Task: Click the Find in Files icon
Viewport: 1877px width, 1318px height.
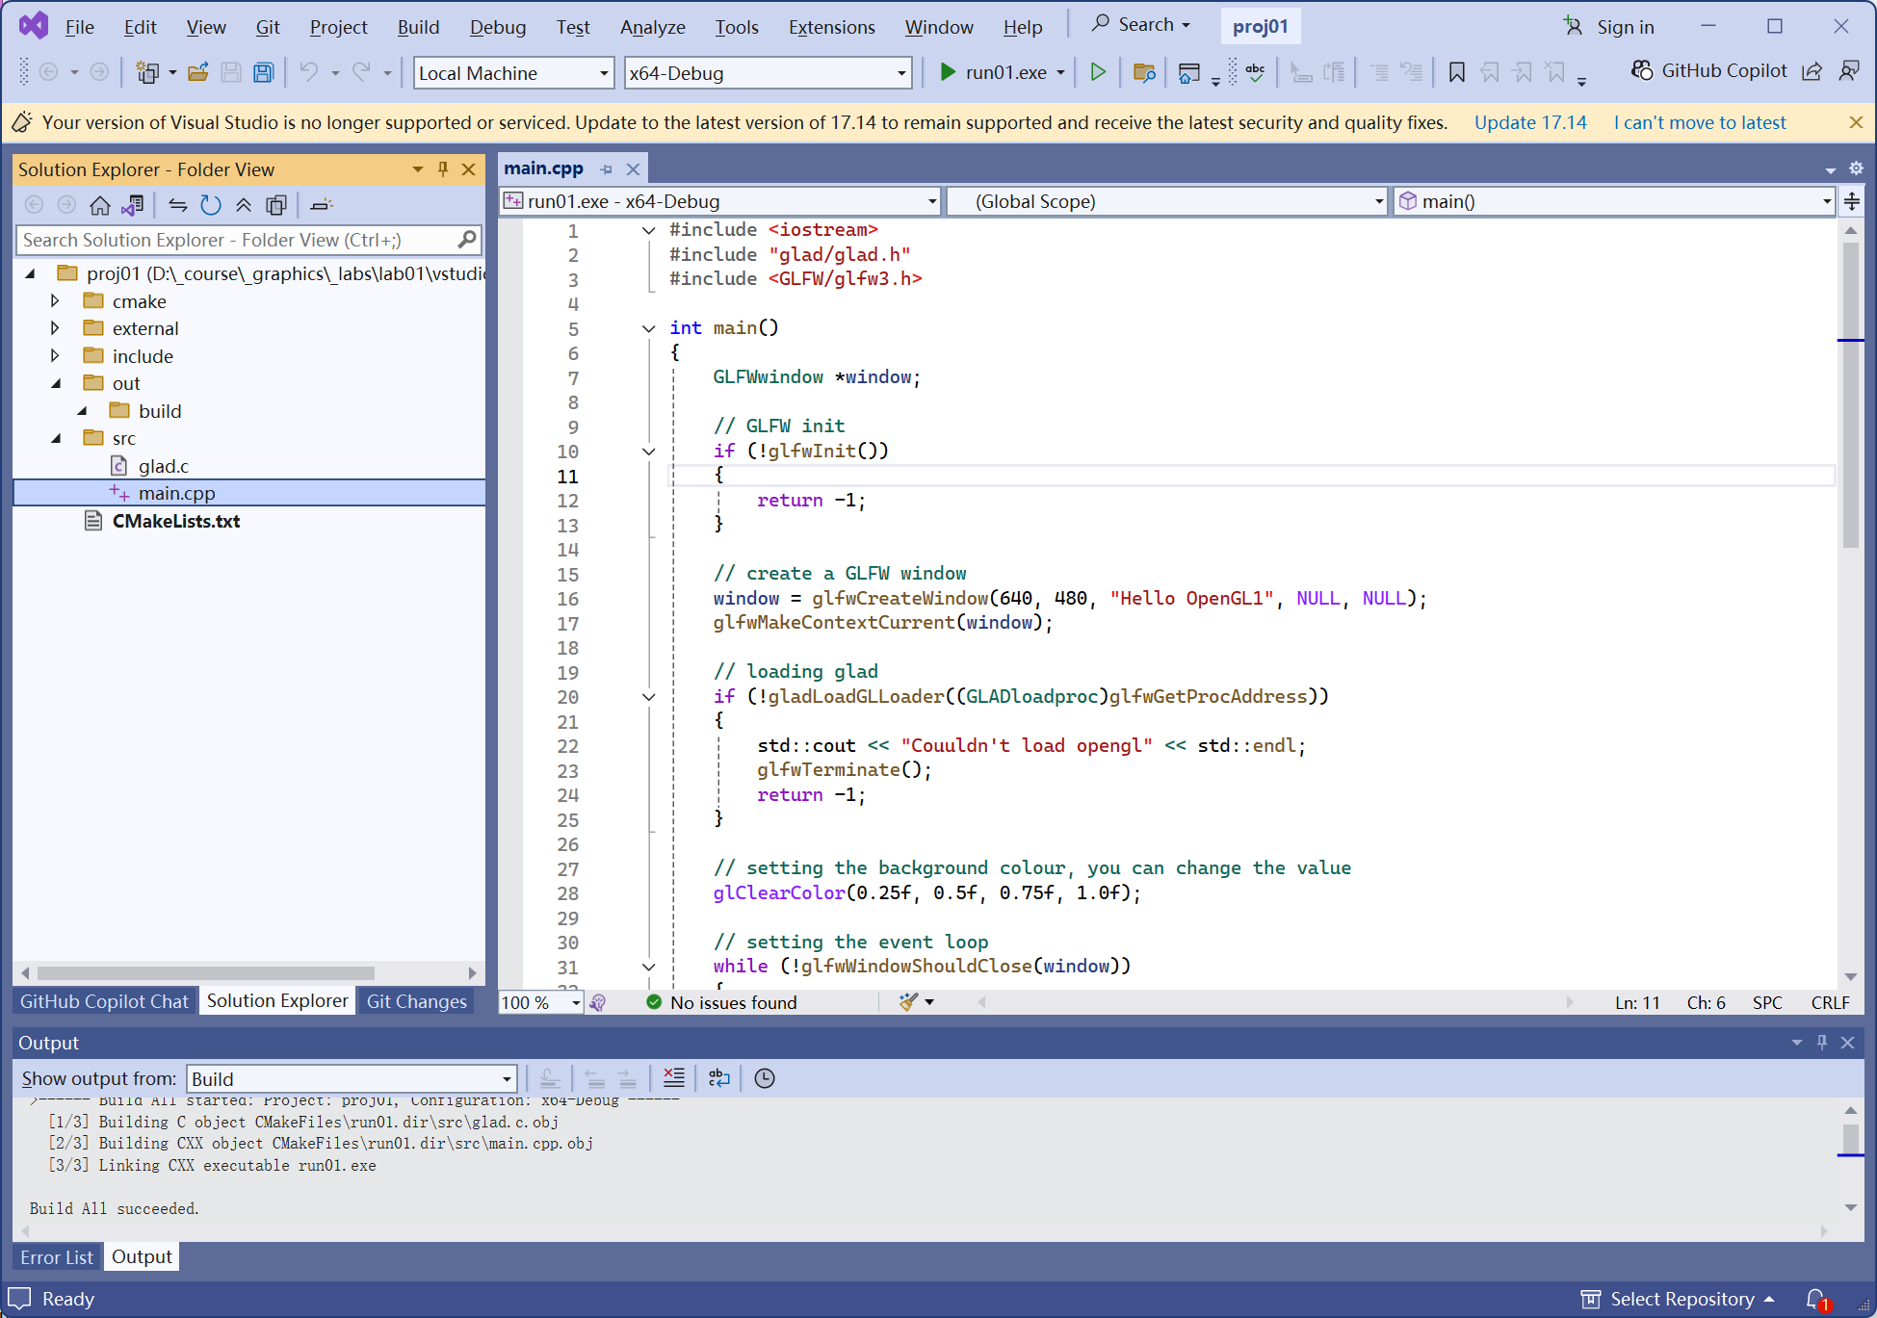Action: [x=1144, y=72]
